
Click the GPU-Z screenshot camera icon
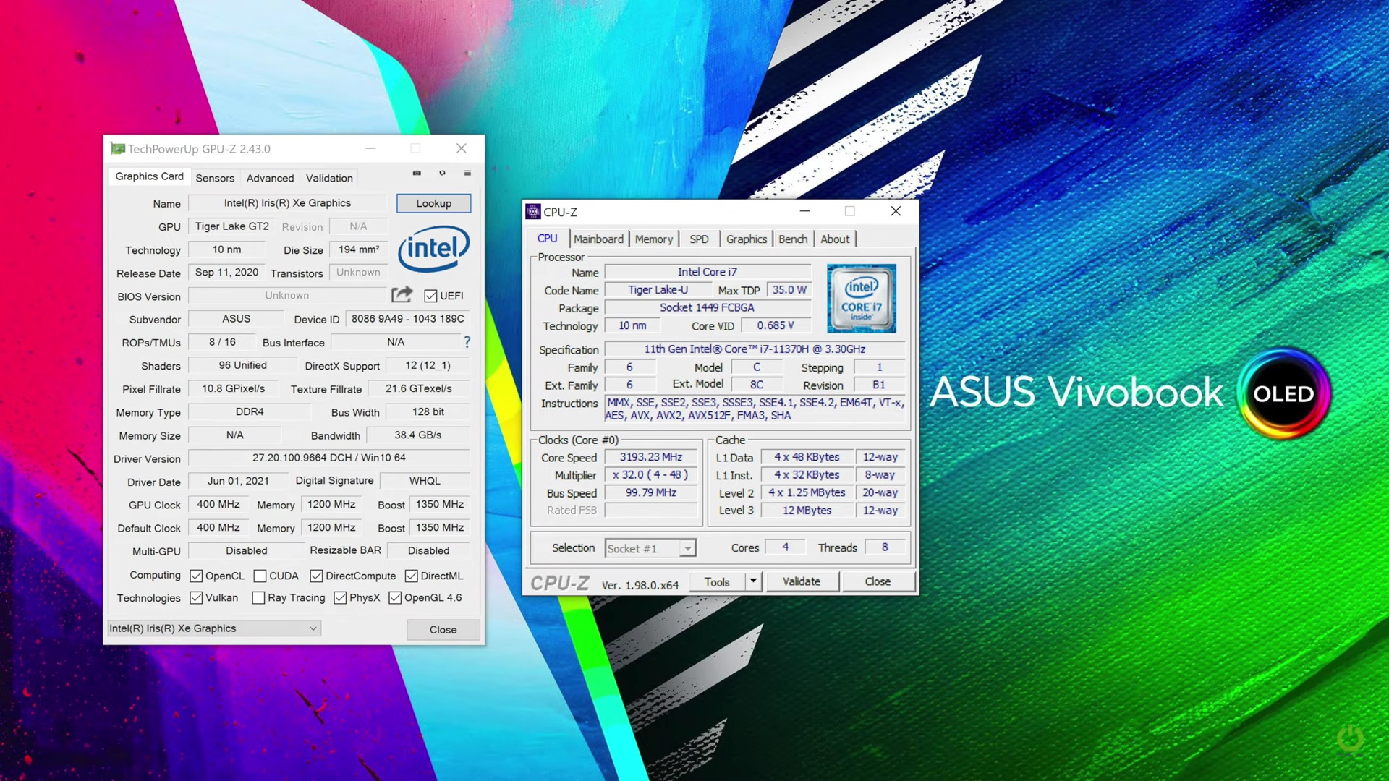click(x=417, y=173)
